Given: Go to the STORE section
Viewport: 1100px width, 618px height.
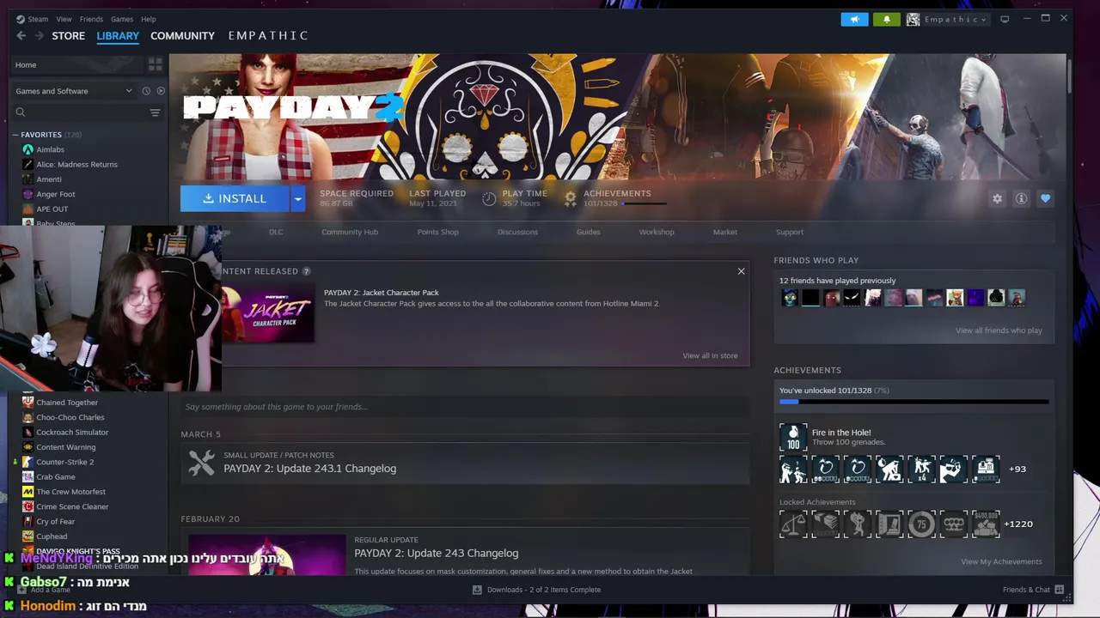Looking at the screenshot, I should click(68, 35).
